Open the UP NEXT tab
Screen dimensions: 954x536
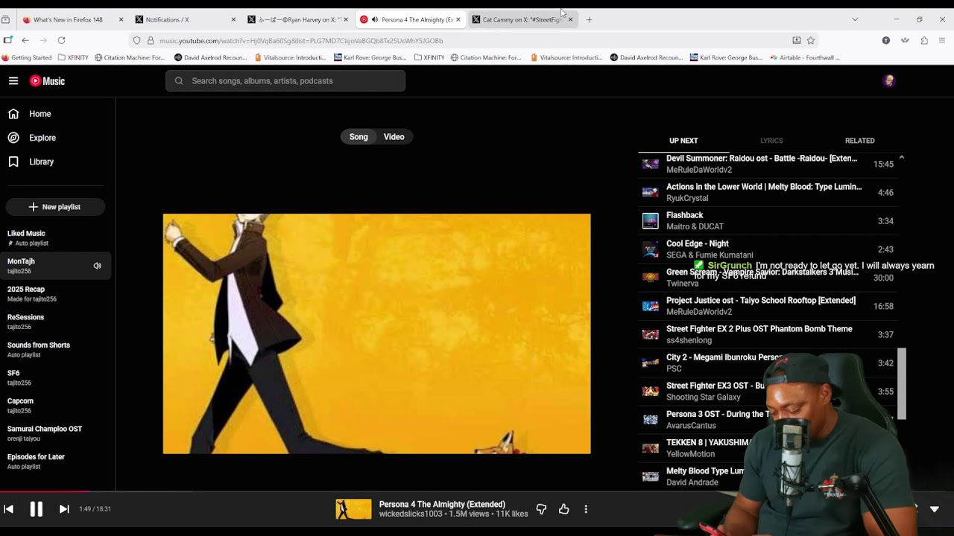pos(683,141)
